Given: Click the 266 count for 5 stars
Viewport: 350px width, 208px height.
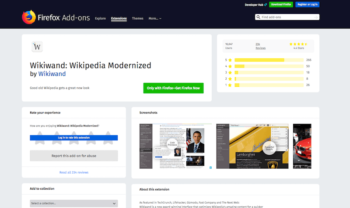Looking at the screenshot, I should pyautogui.click(x=309, y=60).
